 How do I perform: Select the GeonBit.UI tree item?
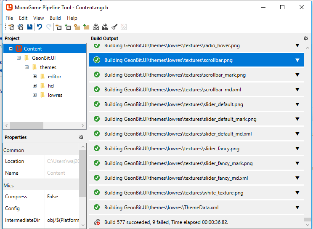tap(44, 58)
